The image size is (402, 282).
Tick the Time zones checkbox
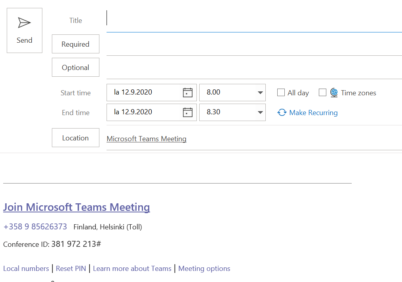pos(322,93)
